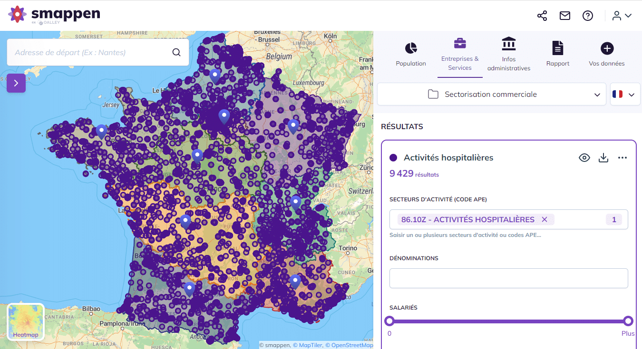Open the Sectorisation commerciale dropdown
Viewport: 642px width, 349px height.
click(x=492, y=94)
